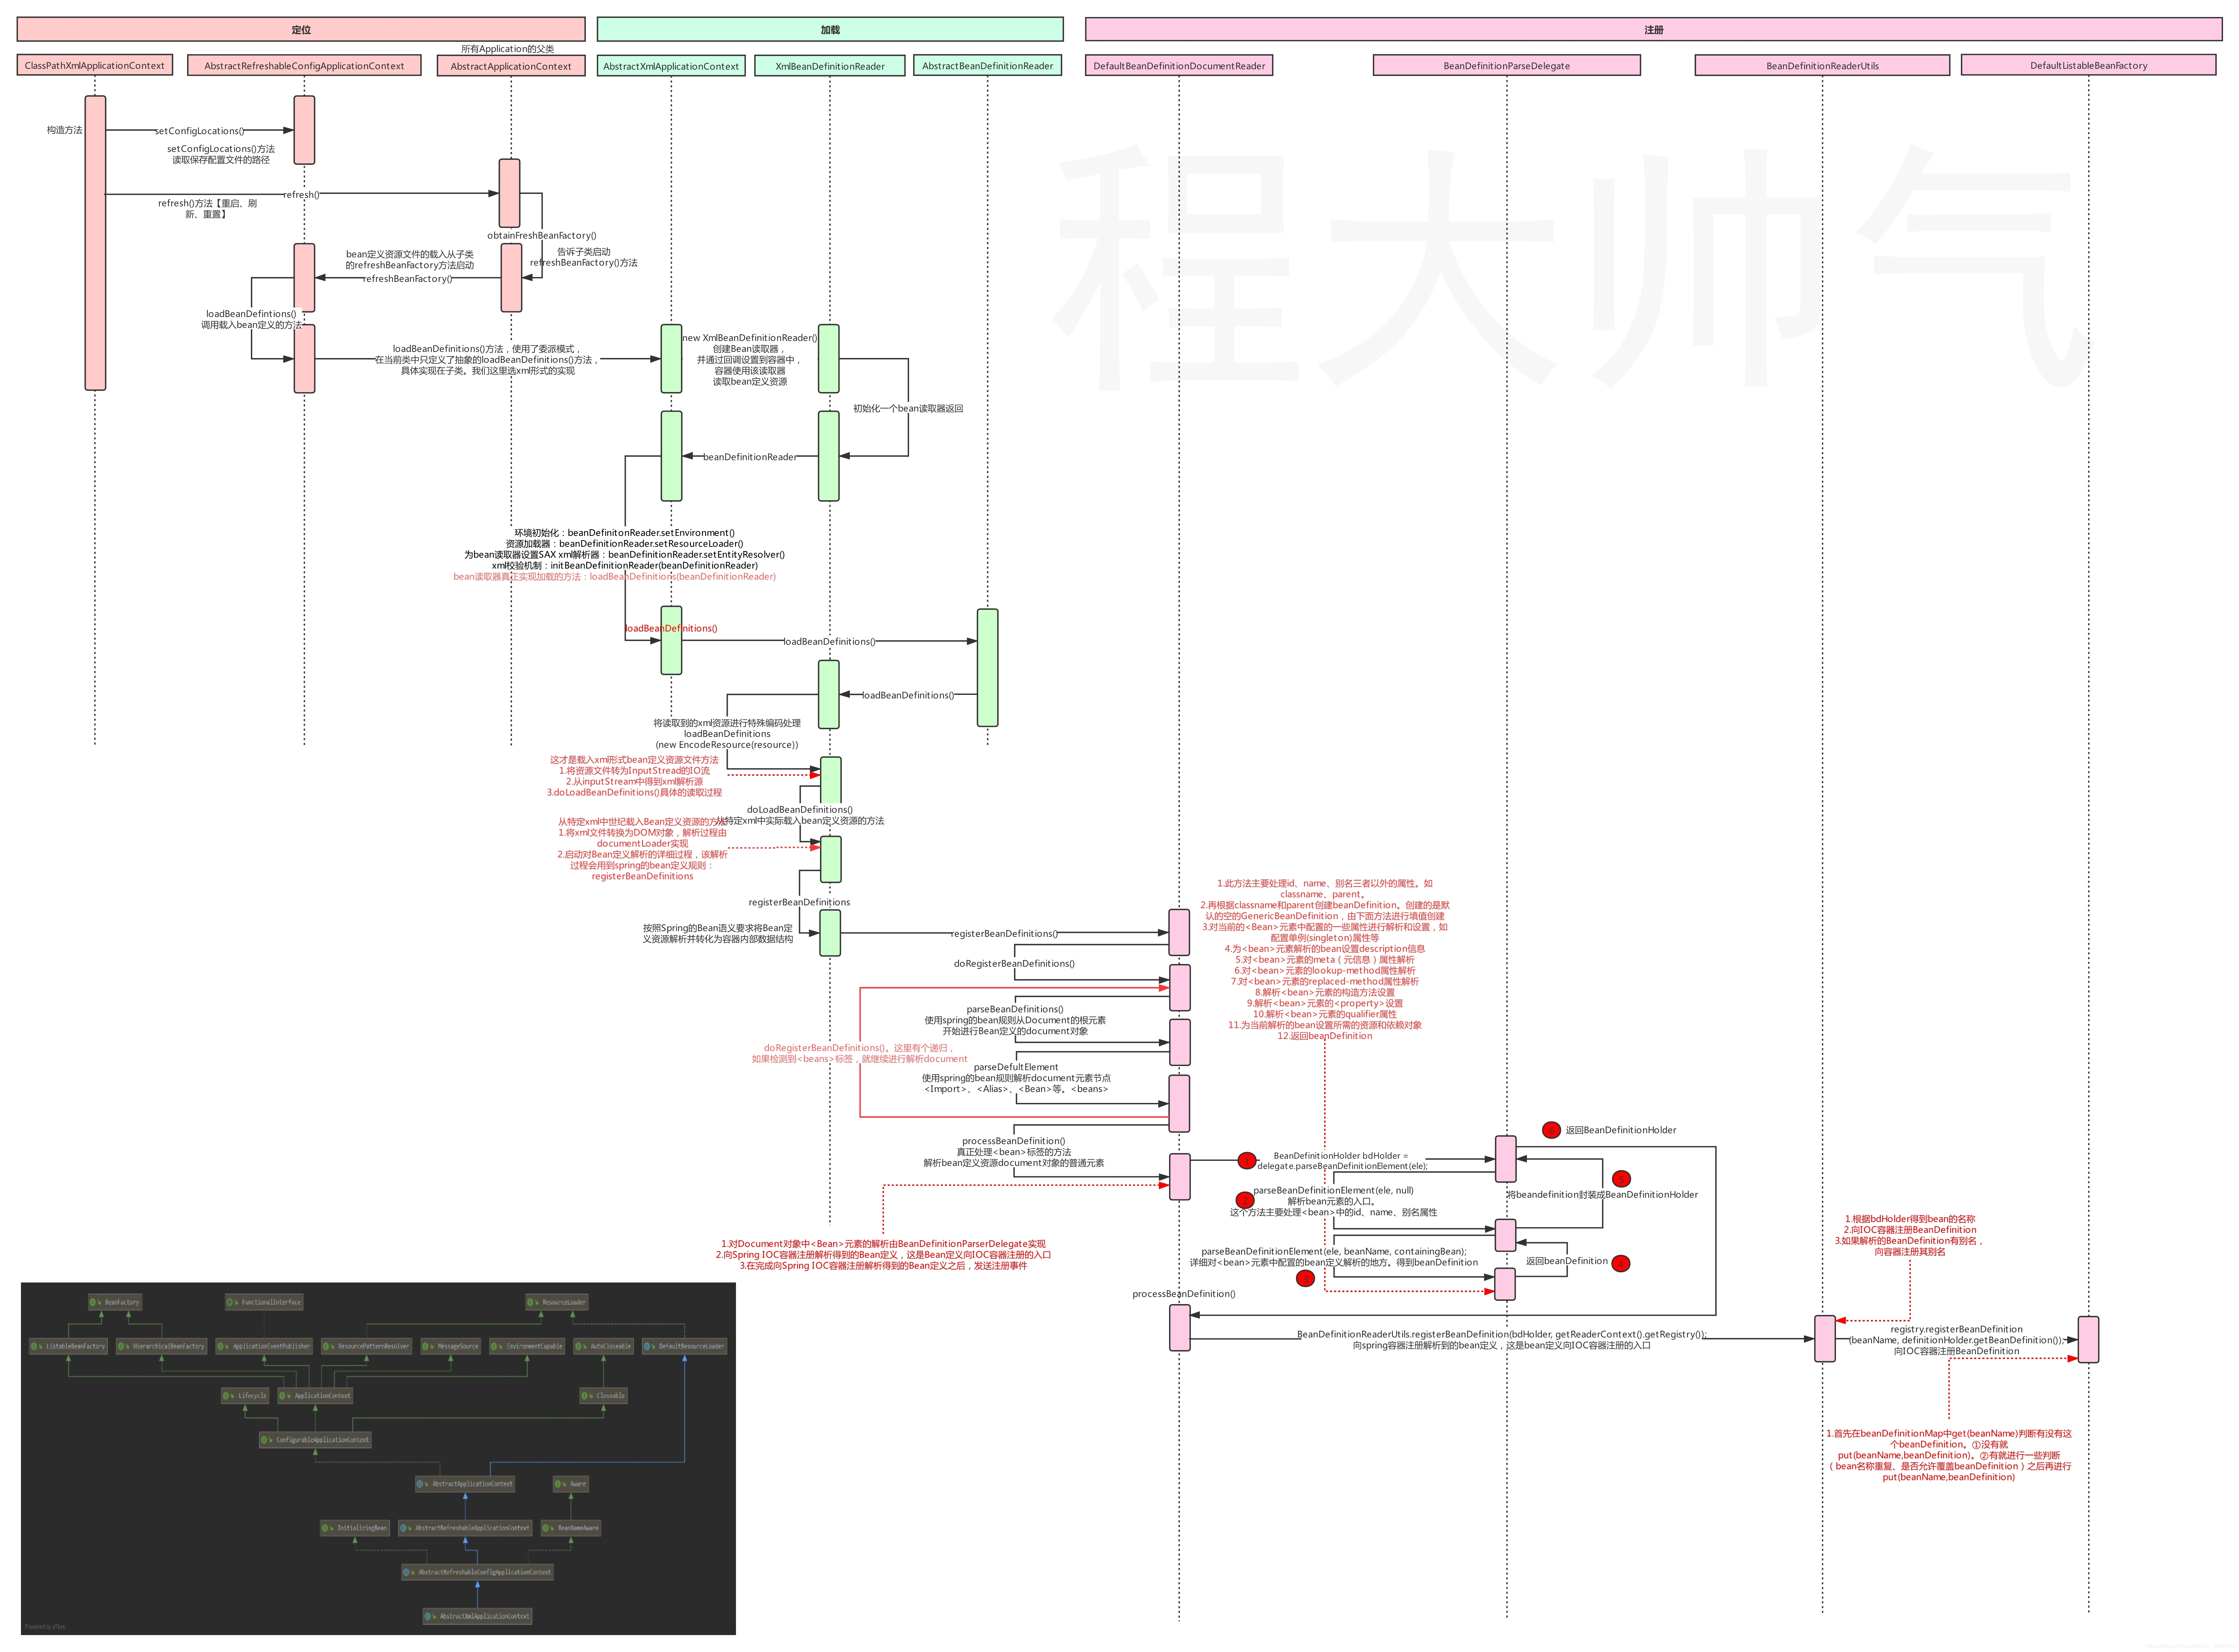This screenshot has height=1652, width=2239.
Task: Click the ApplicationContext interface node
Action: click(x=315, y=1395)
